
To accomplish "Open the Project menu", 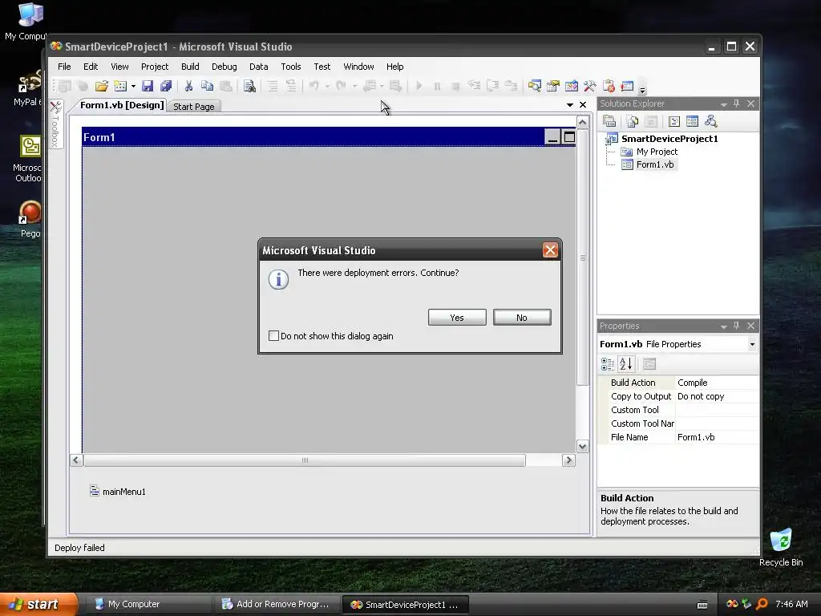I will point(155,67).
